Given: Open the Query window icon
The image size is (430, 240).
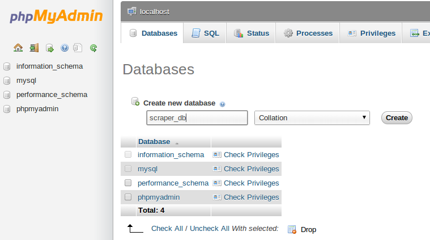Looking at the screenshot, I should tap(50, 48).
